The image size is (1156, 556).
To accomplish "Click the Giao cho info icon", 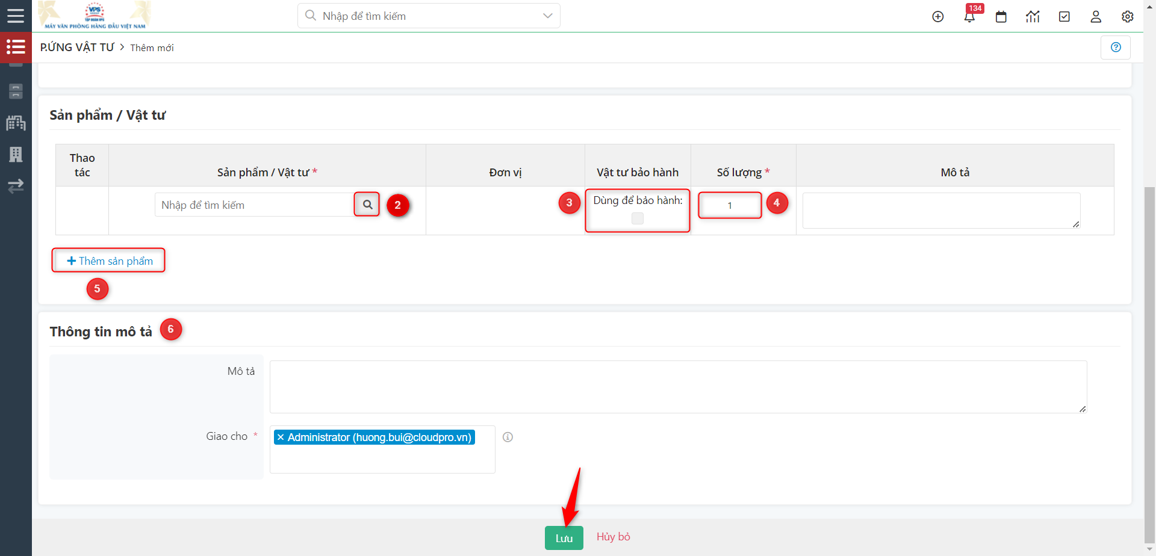I will pos(508,437).
